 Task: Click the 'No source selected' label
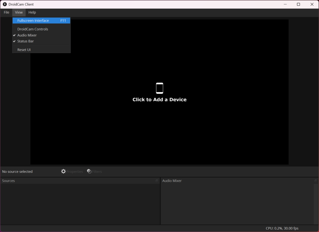17,172
